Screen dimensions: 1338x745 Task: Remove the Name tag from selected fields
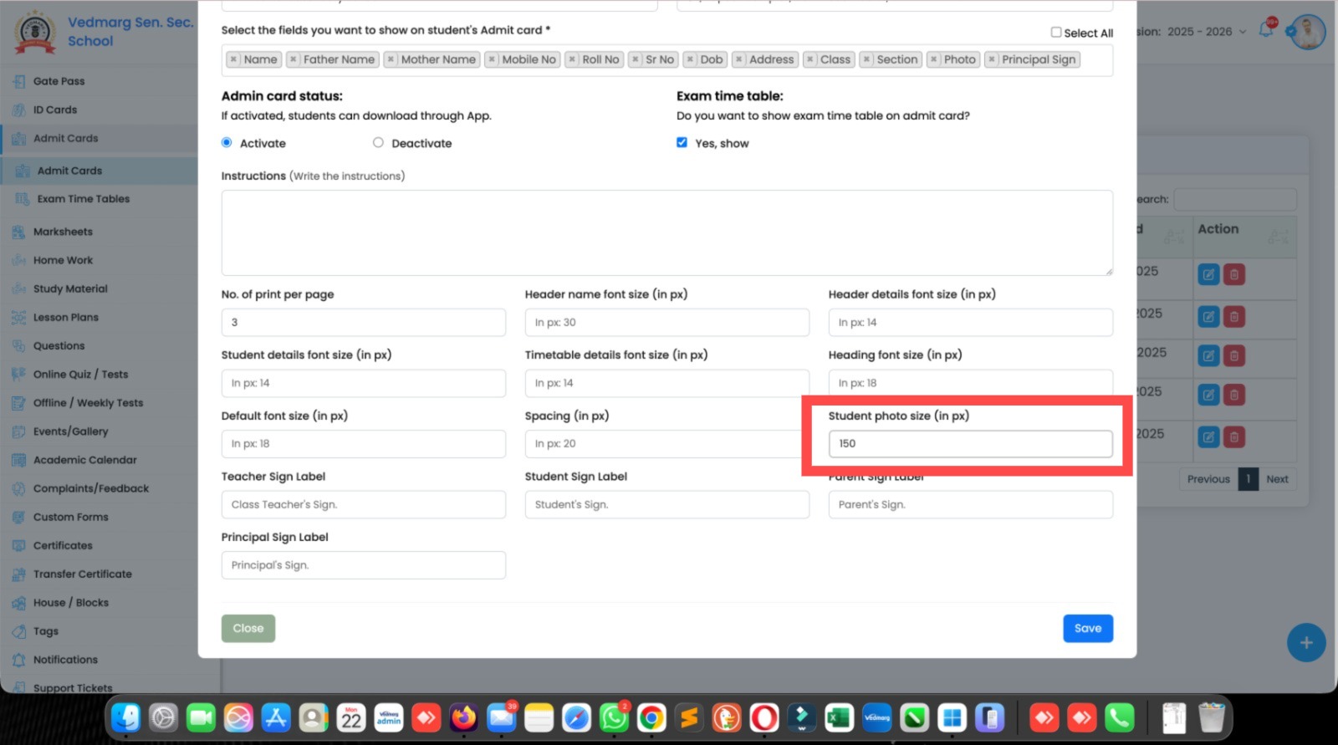click(x=233, y=59)
